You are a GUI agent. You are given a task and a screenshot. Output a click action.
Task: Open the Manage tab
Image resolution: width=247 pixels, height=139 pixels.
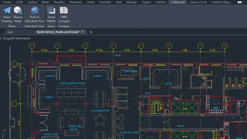tap(132, 2)
